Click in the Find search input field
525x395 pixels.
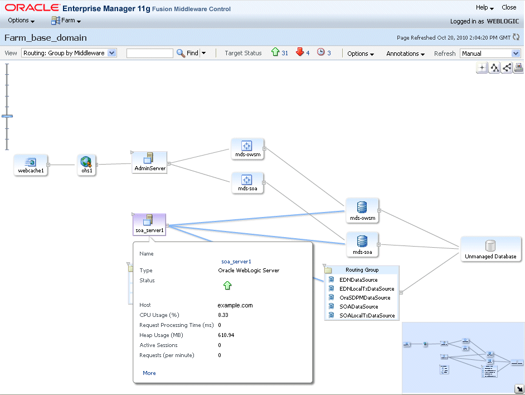click(x=150, y=53)
